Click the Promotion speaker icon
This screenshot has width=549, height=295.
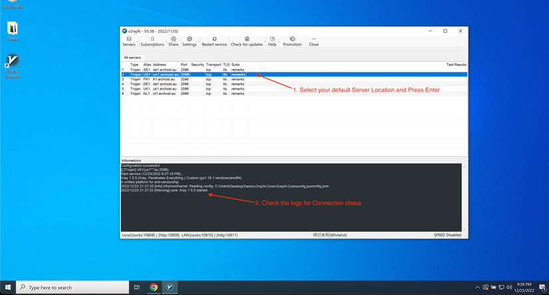292,41
